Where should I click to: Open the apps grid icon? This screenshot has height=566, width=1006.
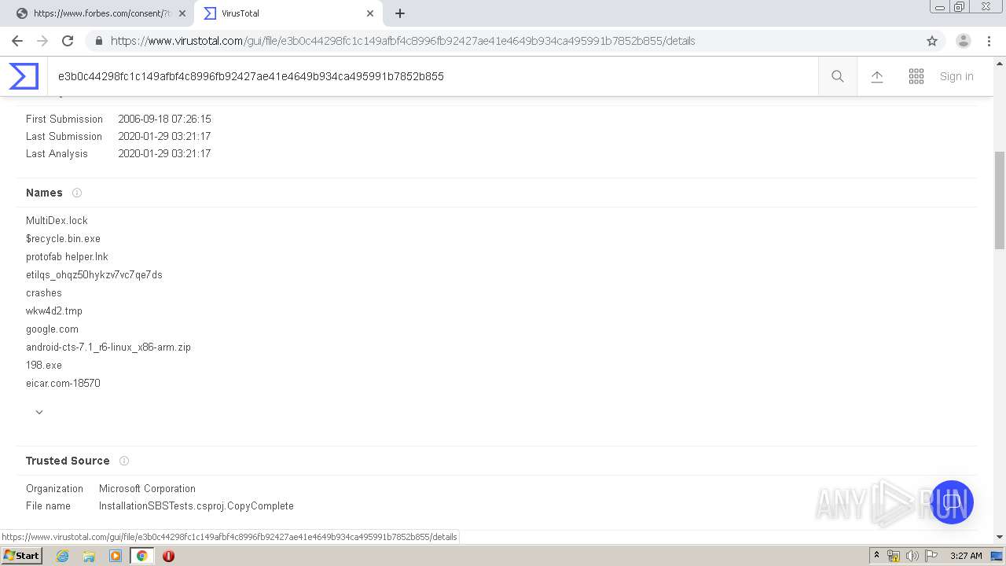tap(916, 76)
